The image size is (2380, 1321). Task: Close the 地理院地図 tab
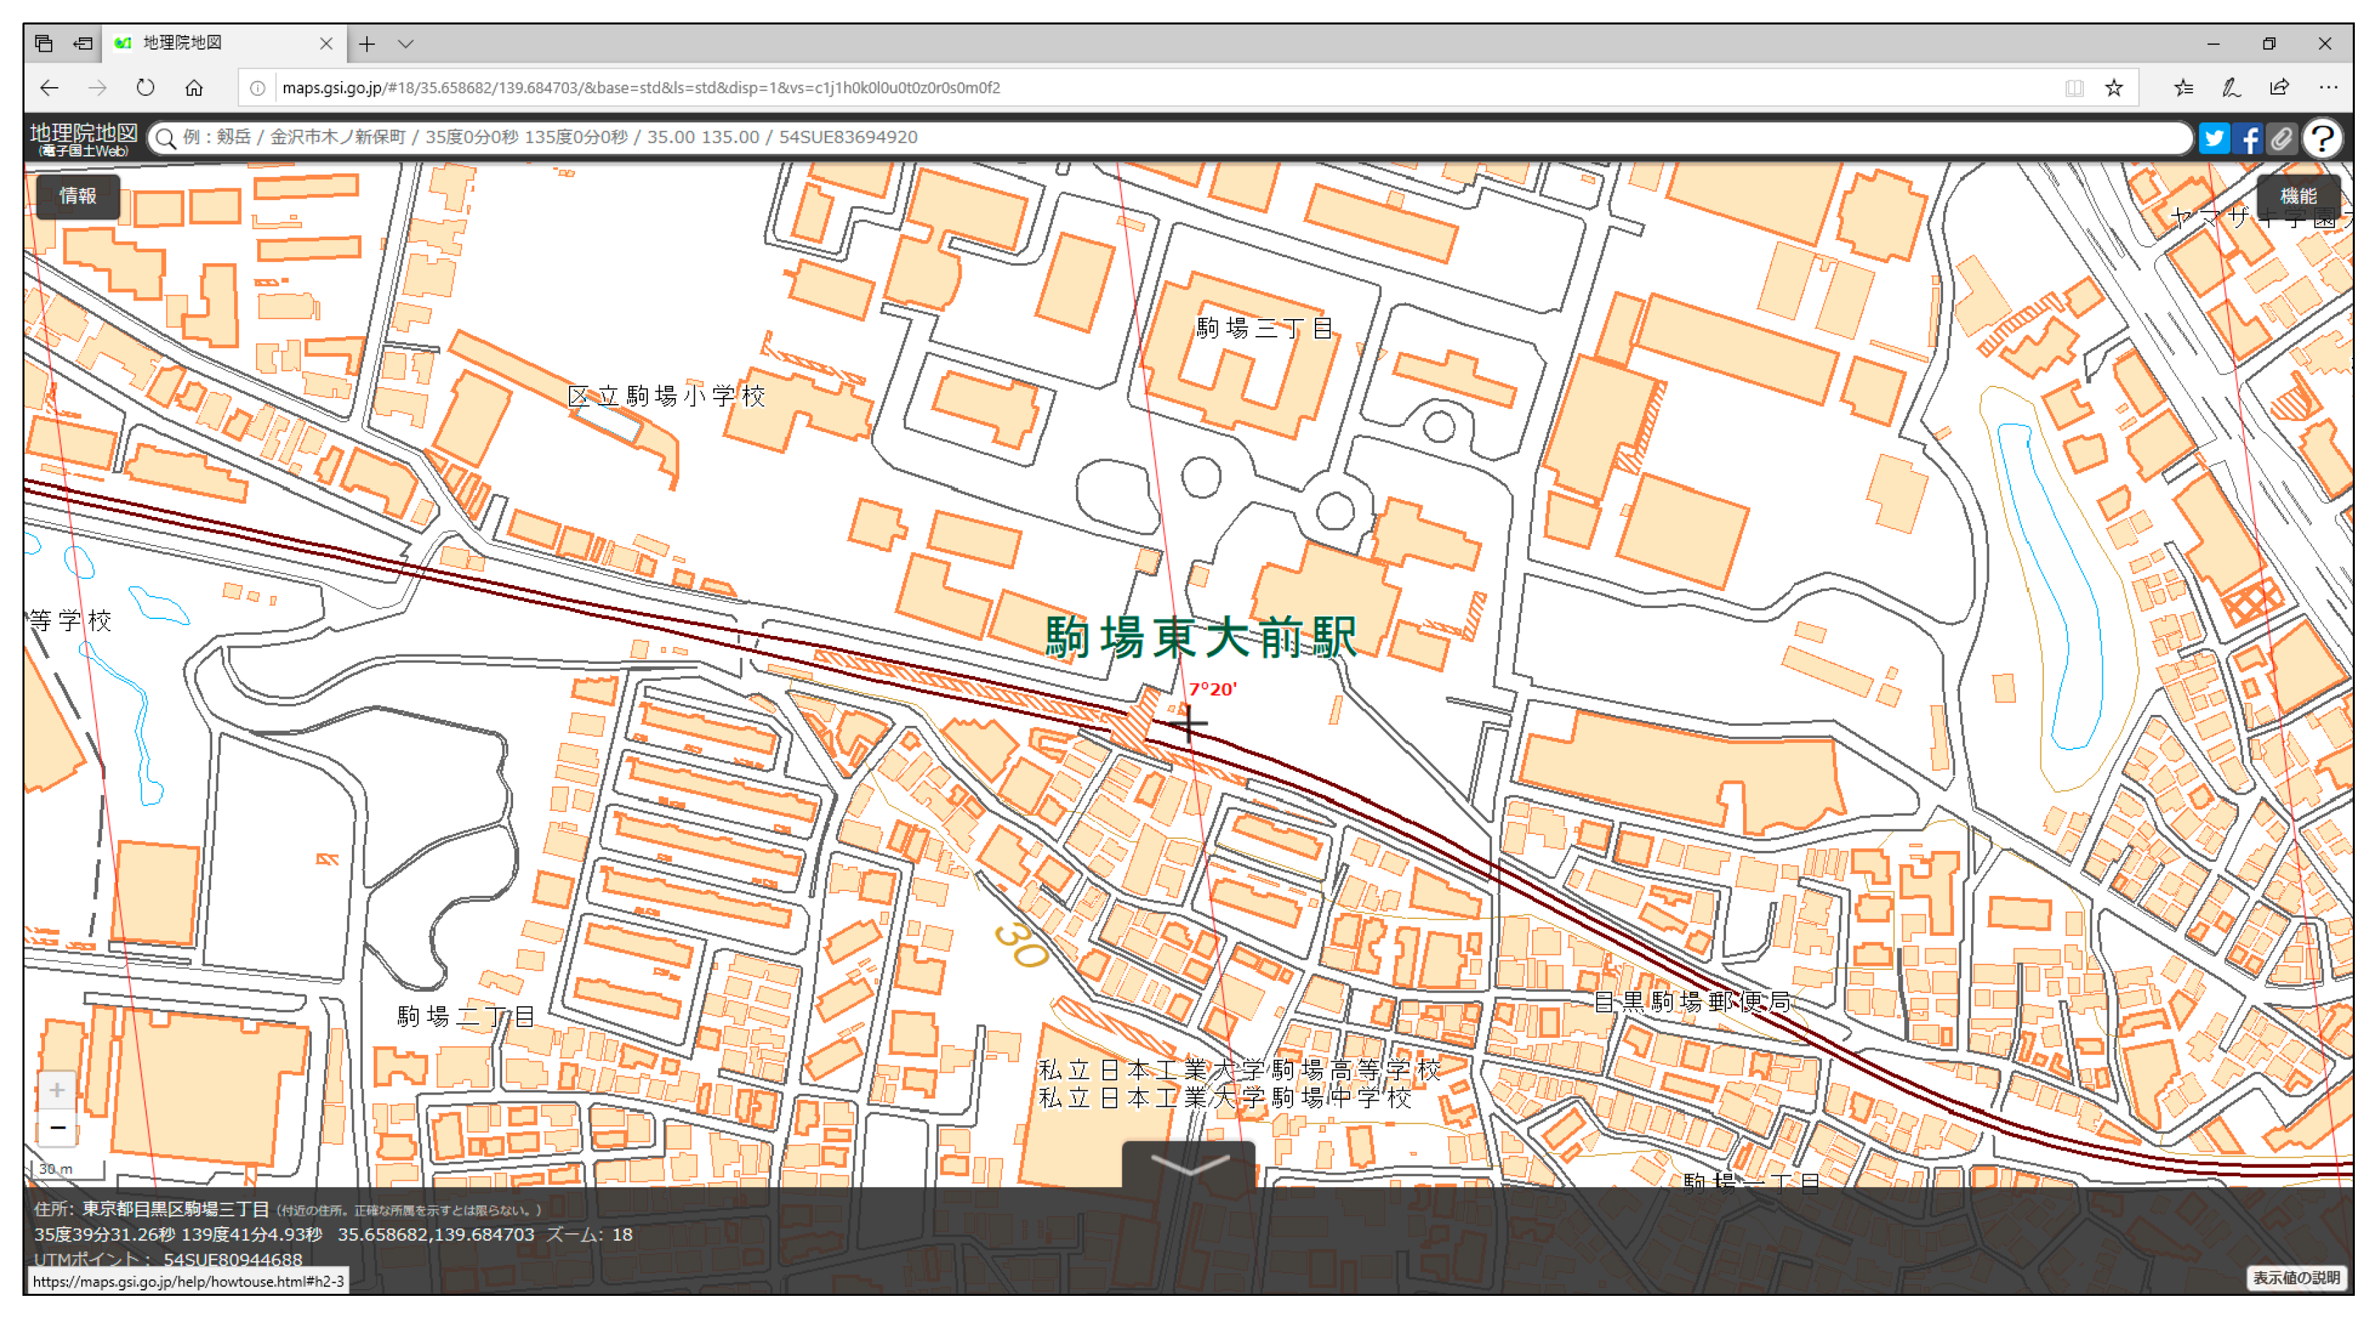click(x=325, y=44)
